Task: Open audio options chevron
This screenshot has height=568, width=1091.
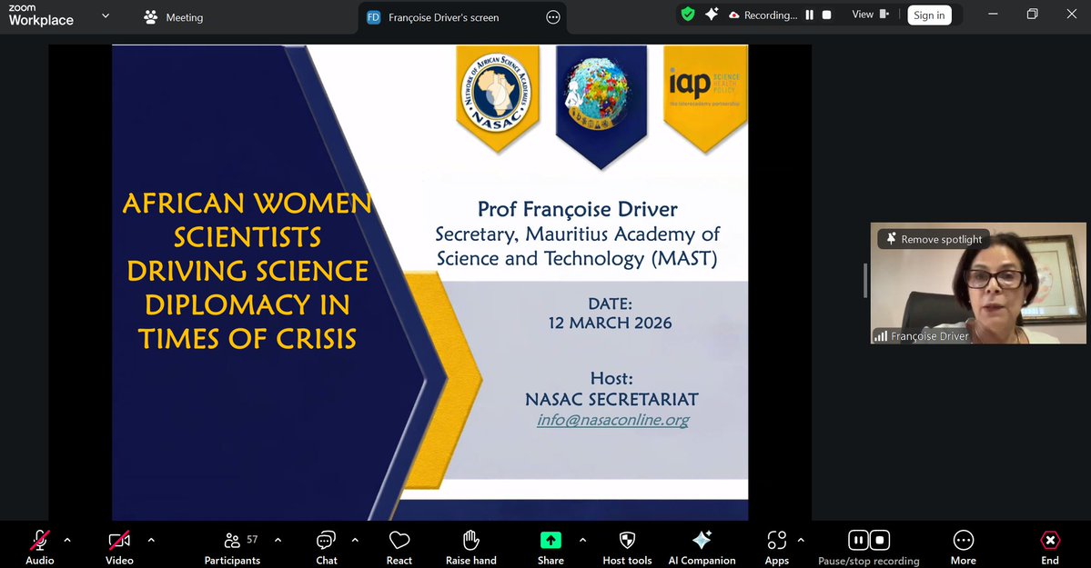Action: pos(66,538)
